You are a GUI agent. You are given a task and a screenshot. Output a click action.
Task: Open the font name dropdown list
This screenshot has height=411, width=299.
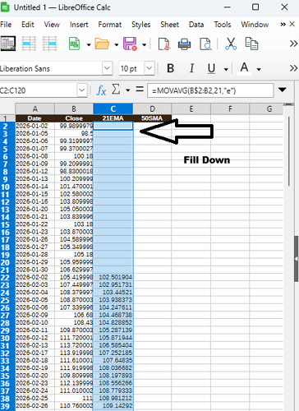[x=107, y=68]
